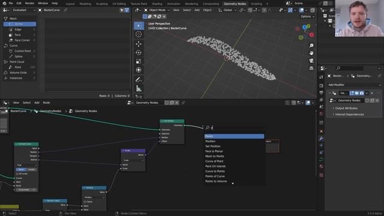This screenshot has height=216, width=384.
Task: Select the Rotate tool
Action: (139, 53)
